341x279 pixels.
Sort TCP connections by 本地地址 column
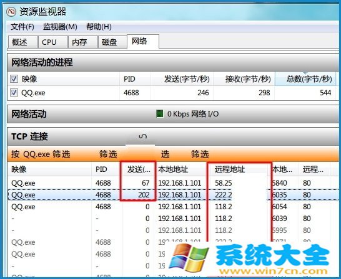point(181,169)
